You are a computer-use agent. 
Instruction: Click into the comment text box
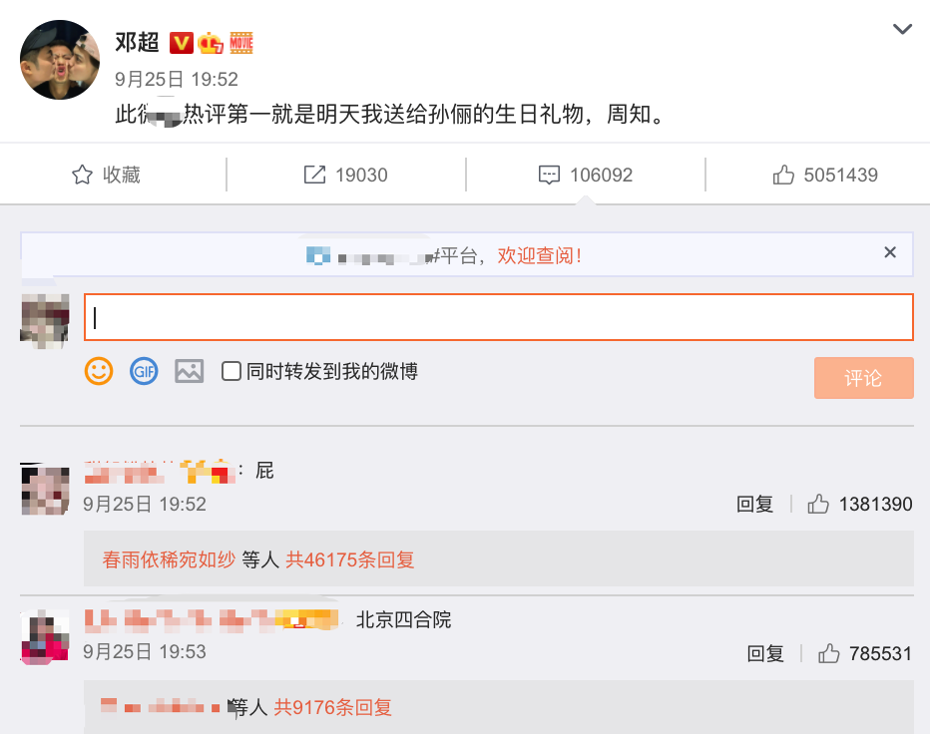(499, 317)
